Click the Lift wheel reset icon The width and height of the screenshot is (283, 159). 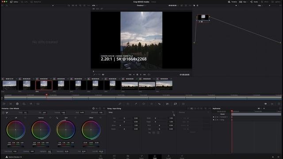point(25,118)
